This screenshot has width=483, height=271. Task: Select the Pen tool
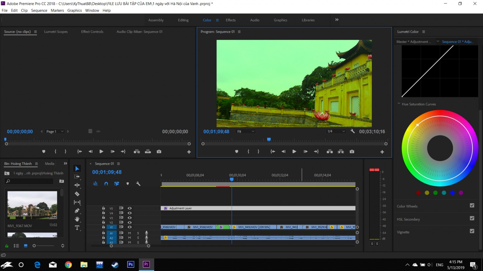pyautogui.click(x=77, y=211)
